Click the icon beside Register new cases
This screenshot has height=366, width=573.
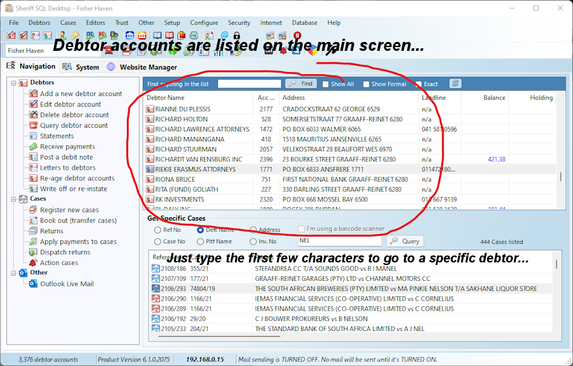33,210
